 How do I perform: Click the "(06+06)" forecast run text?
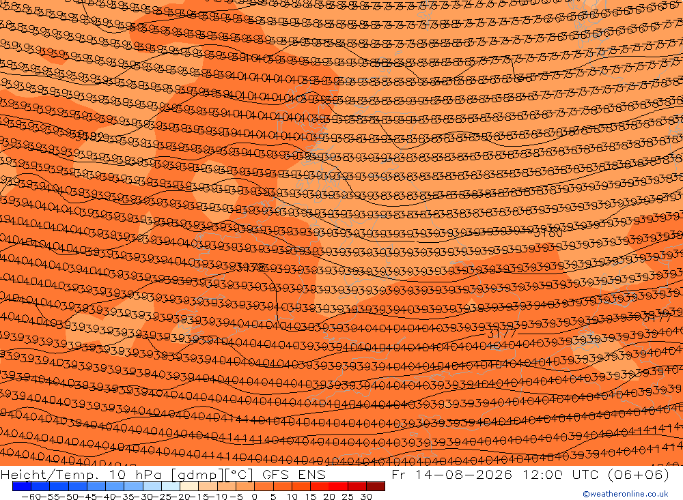[638, 474]
